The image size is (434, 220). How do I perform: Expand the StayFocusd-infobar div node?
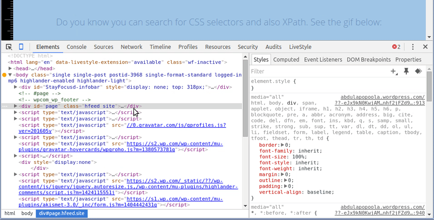click(16, 87)
